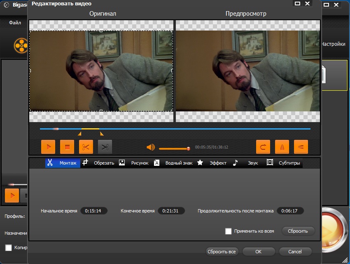Click the Сбросить button
The image size is (350, 264).
tap(298, 231)
